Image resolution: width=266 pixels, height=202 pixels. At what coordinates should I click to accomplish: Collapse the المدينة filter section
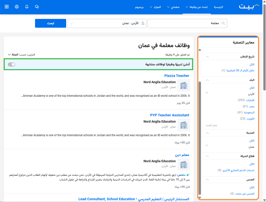(x=207, y=133)
